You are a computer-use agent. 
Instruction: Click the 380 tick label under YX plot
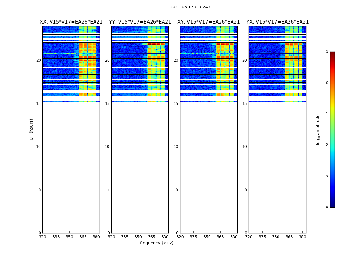302,237
